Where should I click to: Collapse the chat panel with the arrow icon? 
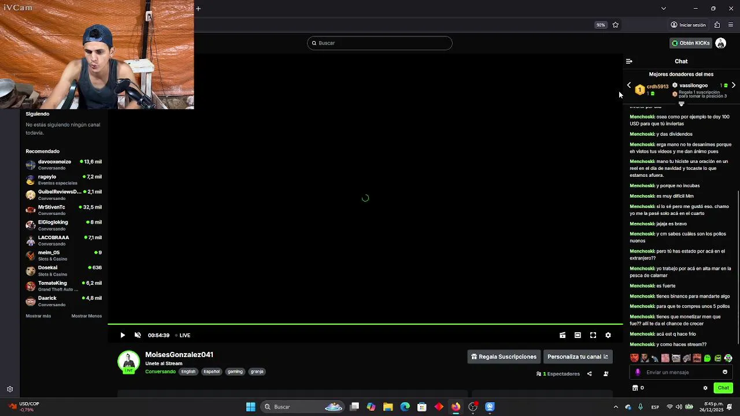pos(629,61)
